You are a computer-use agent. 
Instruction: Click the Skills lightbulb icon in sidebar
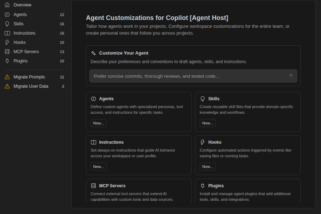7,24
